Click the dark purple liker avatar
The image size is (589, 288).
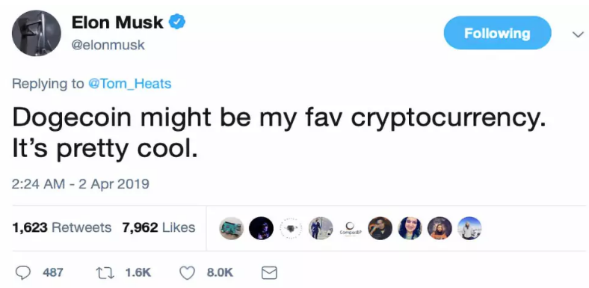pyautogui.click(x=261, y=228)
